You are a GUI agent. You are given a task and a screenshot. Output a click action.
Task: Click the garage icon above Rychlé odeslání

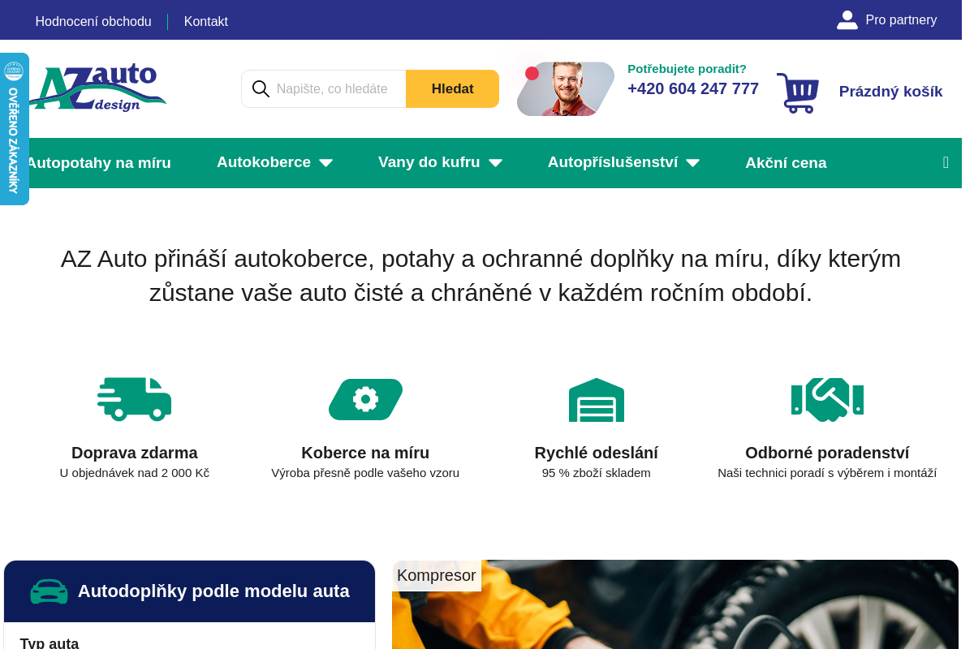(596, 398)
